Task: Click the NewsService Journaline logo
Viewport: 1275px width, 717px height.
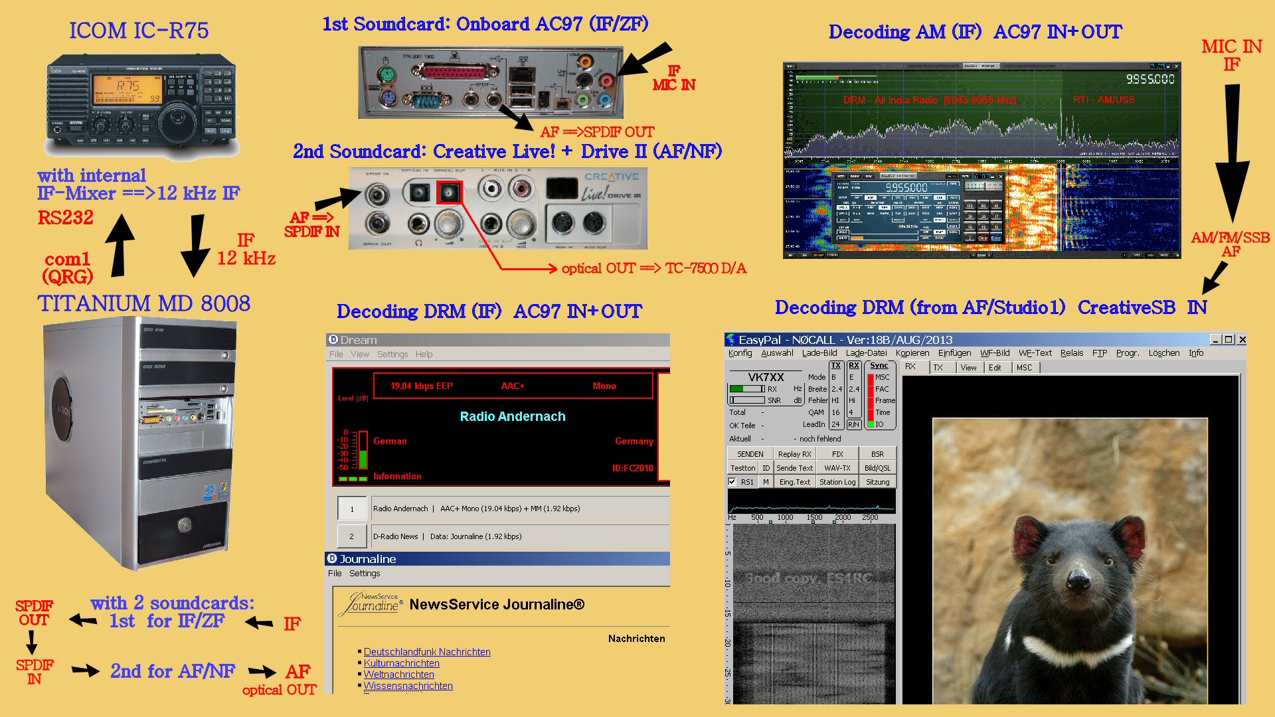Action: click(371, 604)
